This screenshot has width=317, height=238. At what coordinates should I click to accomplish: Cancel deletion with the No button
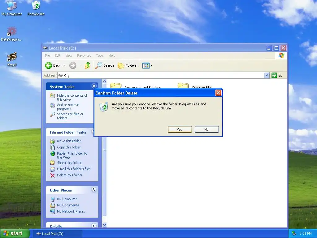pyautogui.click(x=206, y=130)
